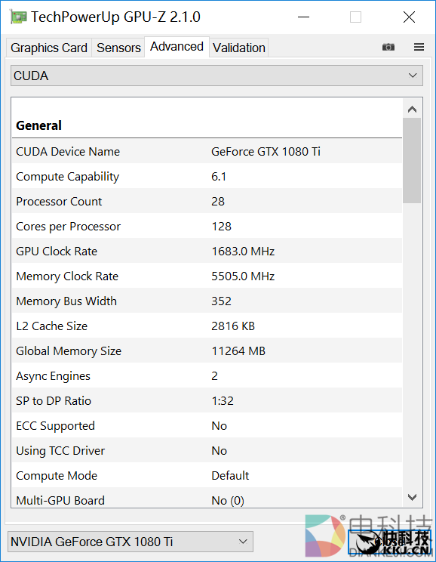Screen dimensions: 436x562
Task: Select the Memory Bus Width label
Action: [66, 301]
